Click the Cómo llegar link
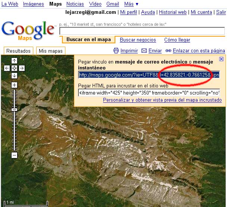Image resolution: width=227 pixels, height=207 pixels. (177, 40)
